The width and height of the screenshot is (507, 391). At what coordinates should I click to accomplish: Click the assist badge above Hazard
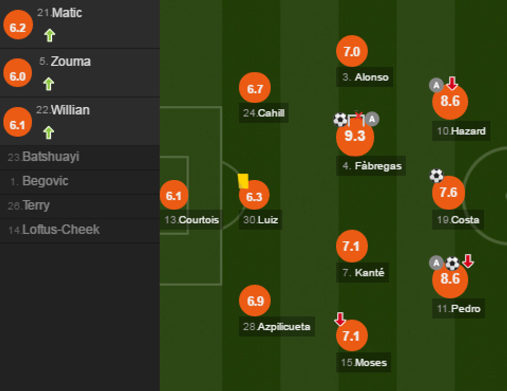436,85
